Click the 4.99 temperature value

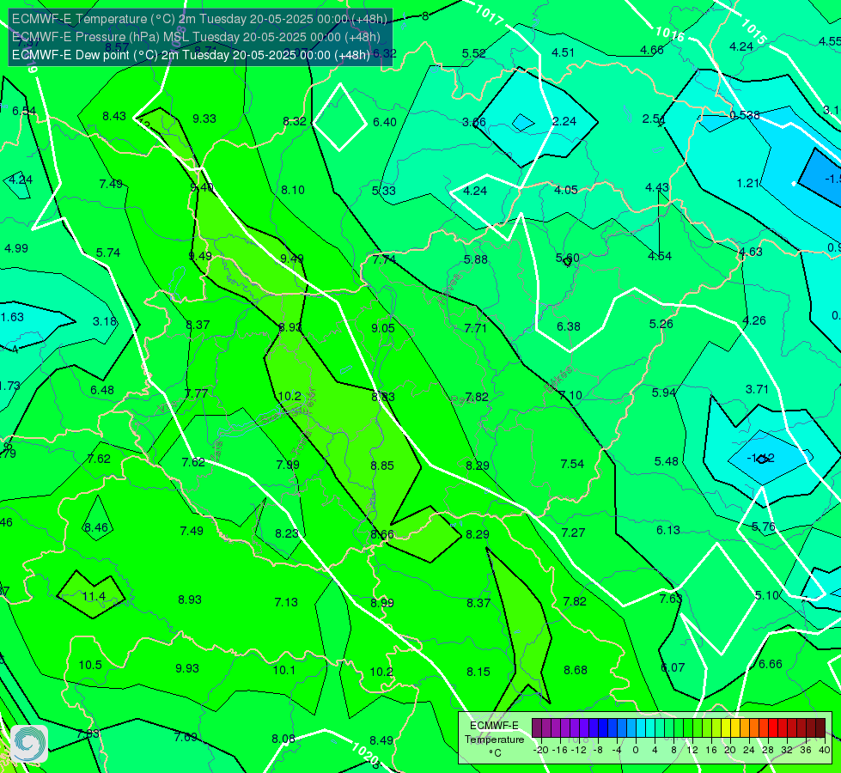(16, 248)
